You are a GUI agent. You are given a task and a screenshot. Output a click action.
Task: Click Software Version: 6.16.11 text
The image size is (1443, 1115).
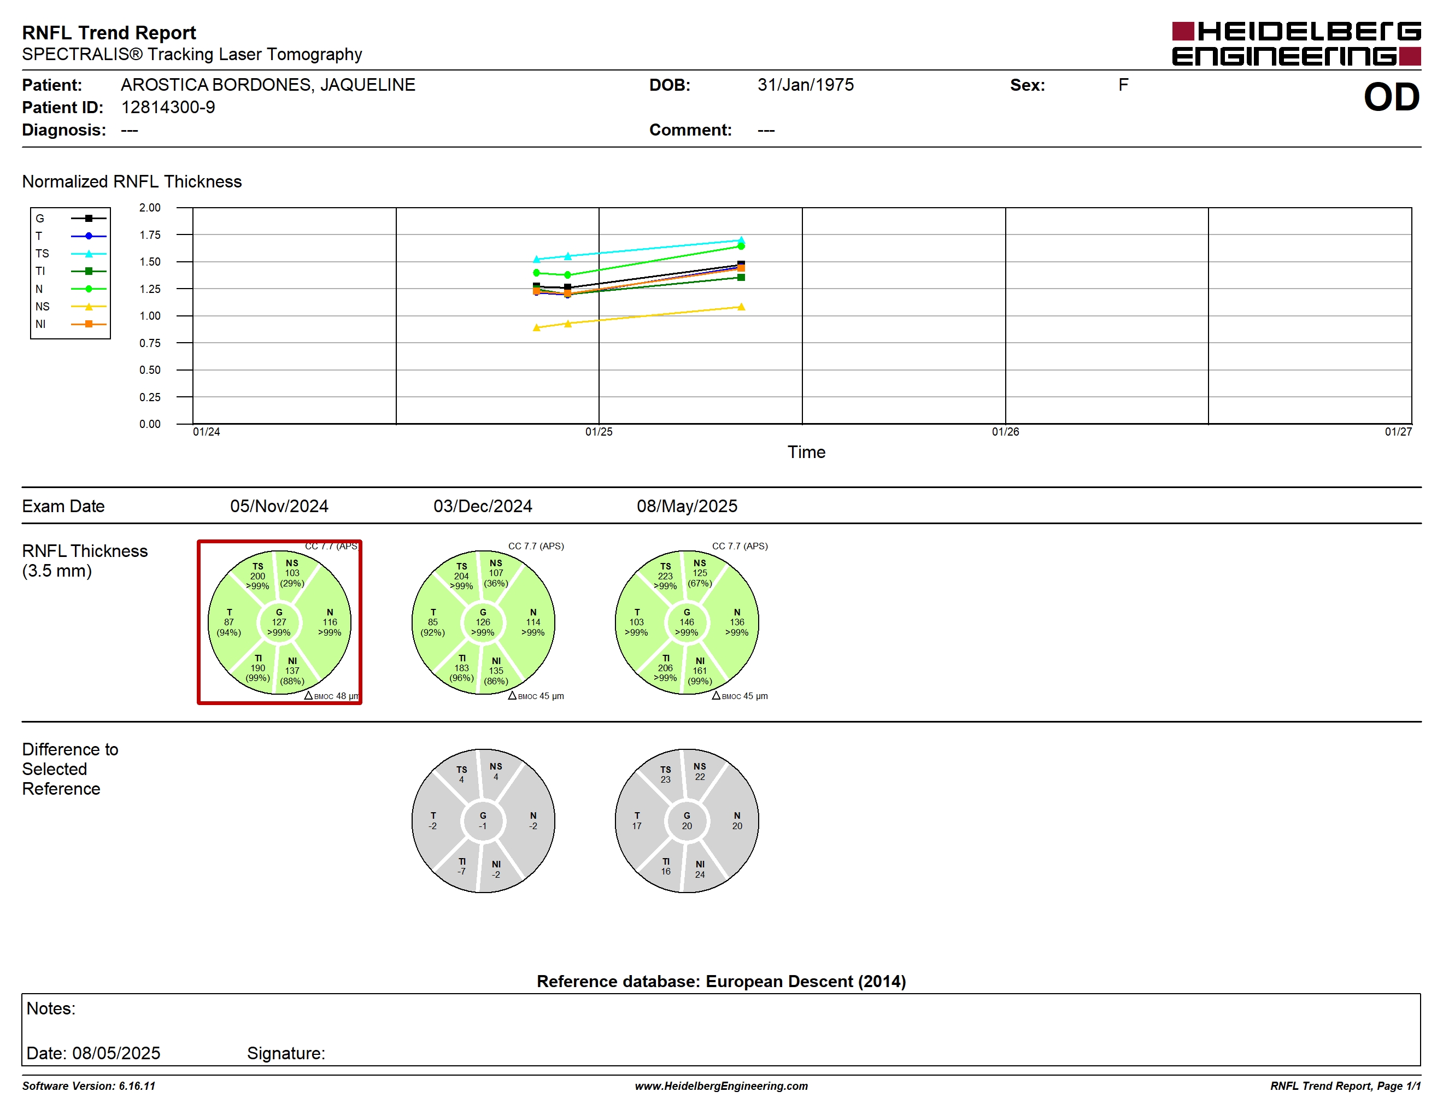pos(89,1086)
